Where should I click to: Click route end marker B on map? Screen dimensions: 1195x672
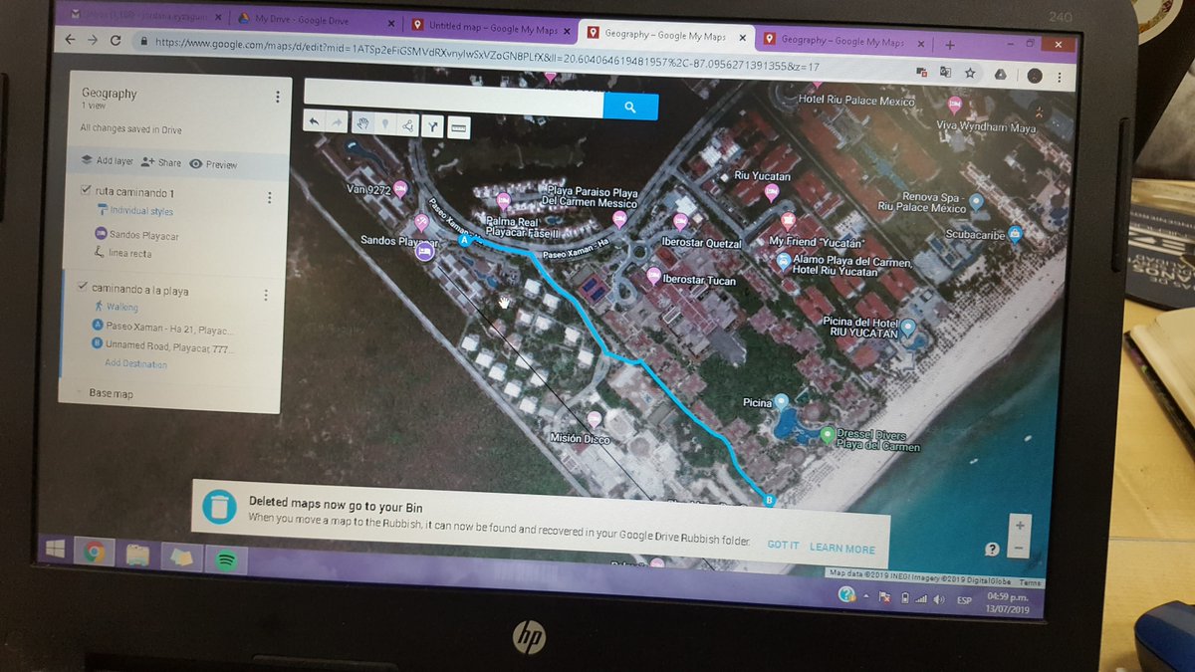(767, 501)
